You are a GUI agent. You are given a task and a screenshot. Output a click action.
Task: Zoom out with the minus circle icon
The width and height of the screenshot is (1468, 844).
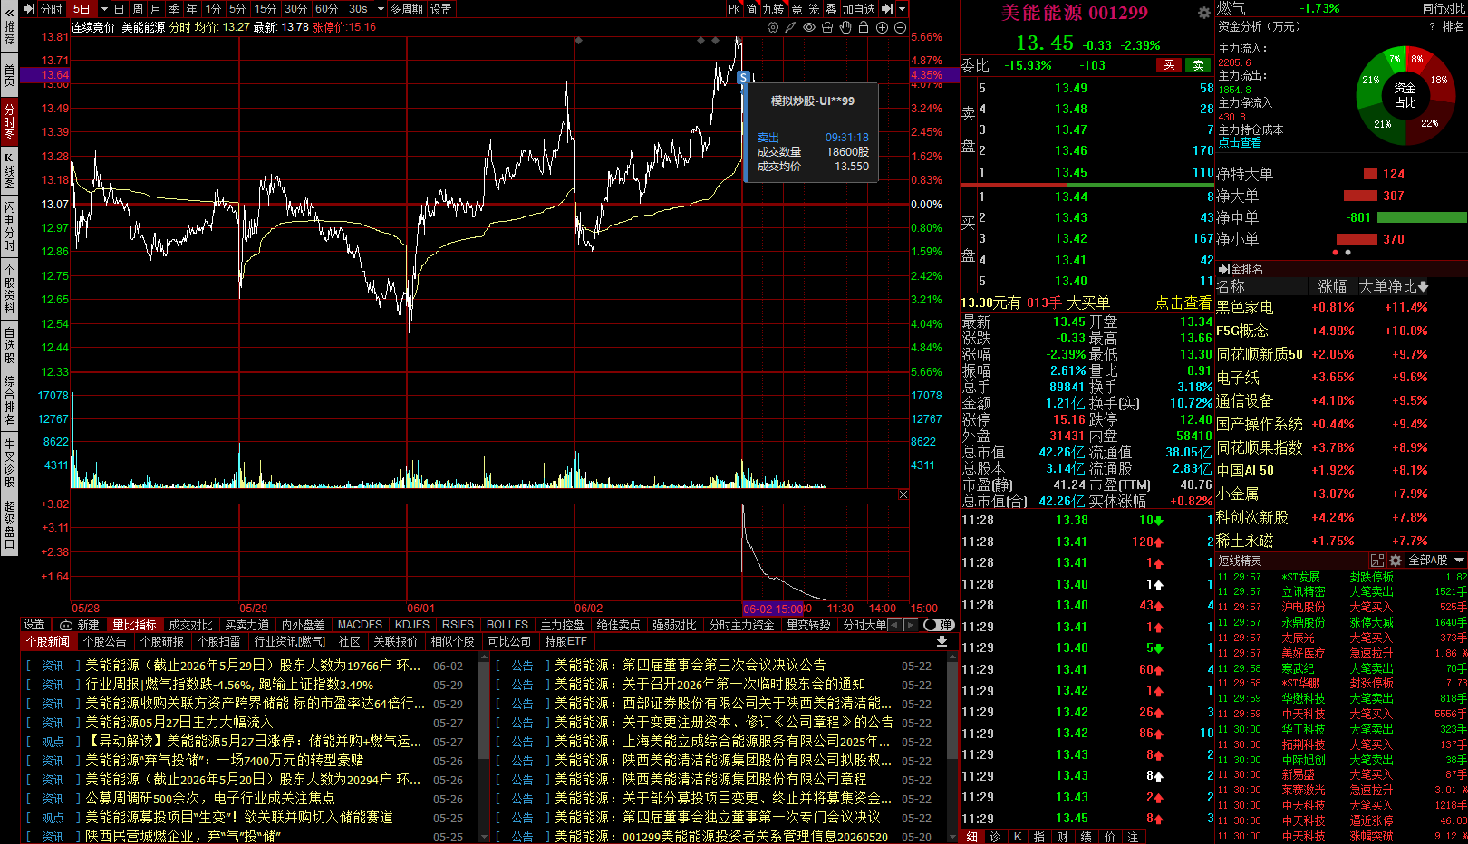(x=900, y=27)
